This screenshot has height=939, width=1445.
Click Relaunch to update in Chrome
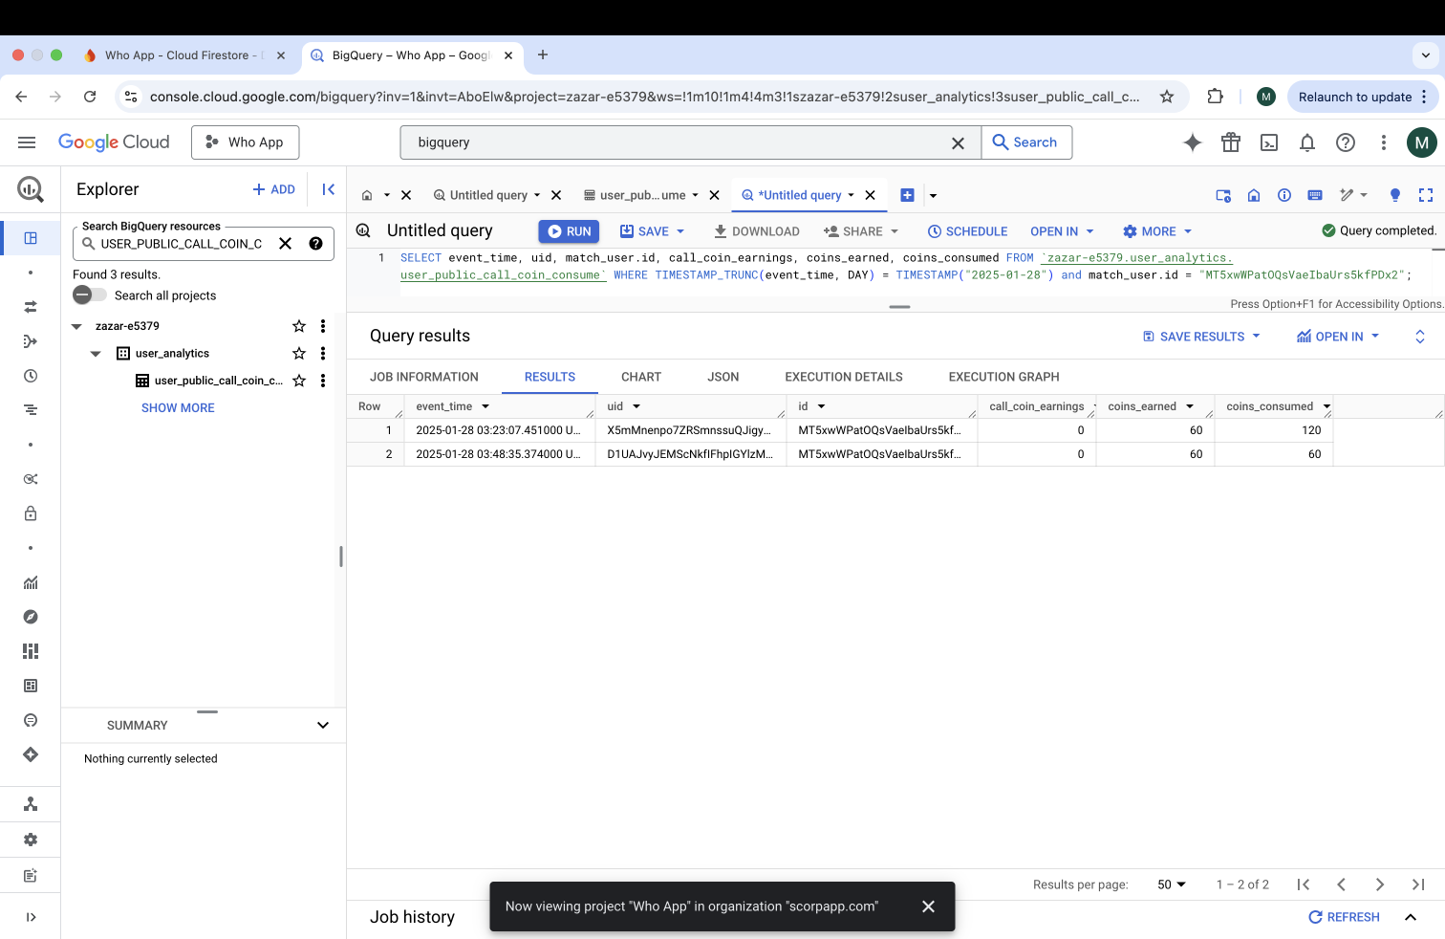point(1363,97)
